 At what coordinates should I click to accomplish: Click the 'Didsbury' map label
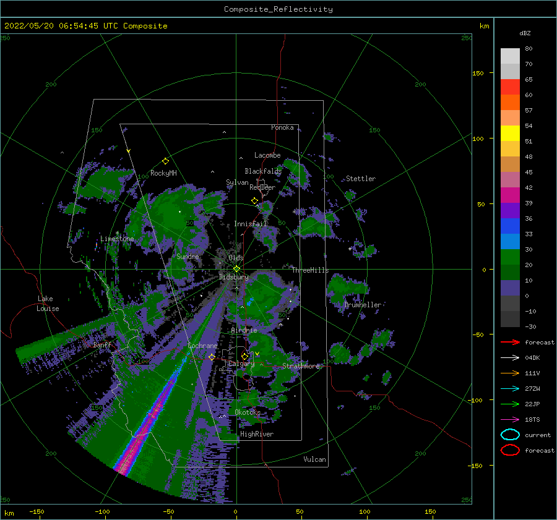(233, 277)
